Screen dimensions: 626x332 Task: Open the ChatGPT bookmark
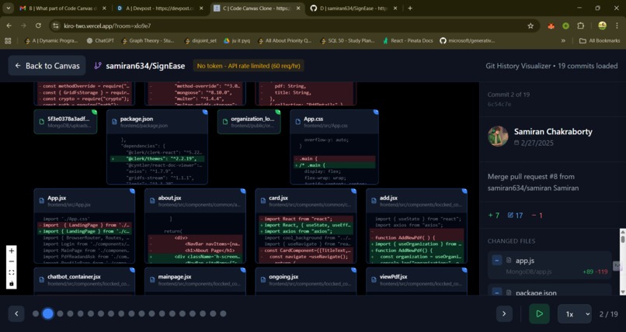(101, 40)
